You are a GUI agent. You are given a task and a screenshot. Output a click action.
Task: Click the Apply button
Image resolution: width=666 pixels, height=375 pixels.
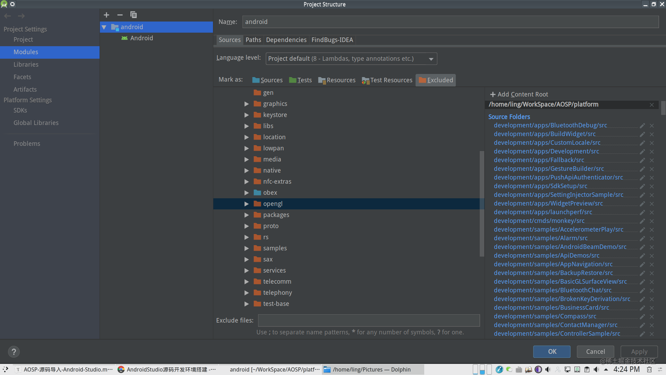pyautogui.click(x=639, y=351)
